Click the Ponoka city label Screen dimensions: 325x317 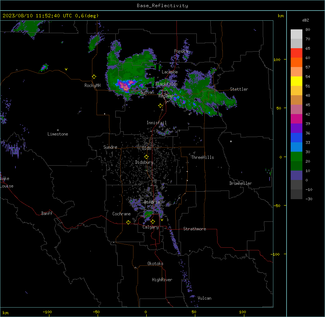coord(181,51)
